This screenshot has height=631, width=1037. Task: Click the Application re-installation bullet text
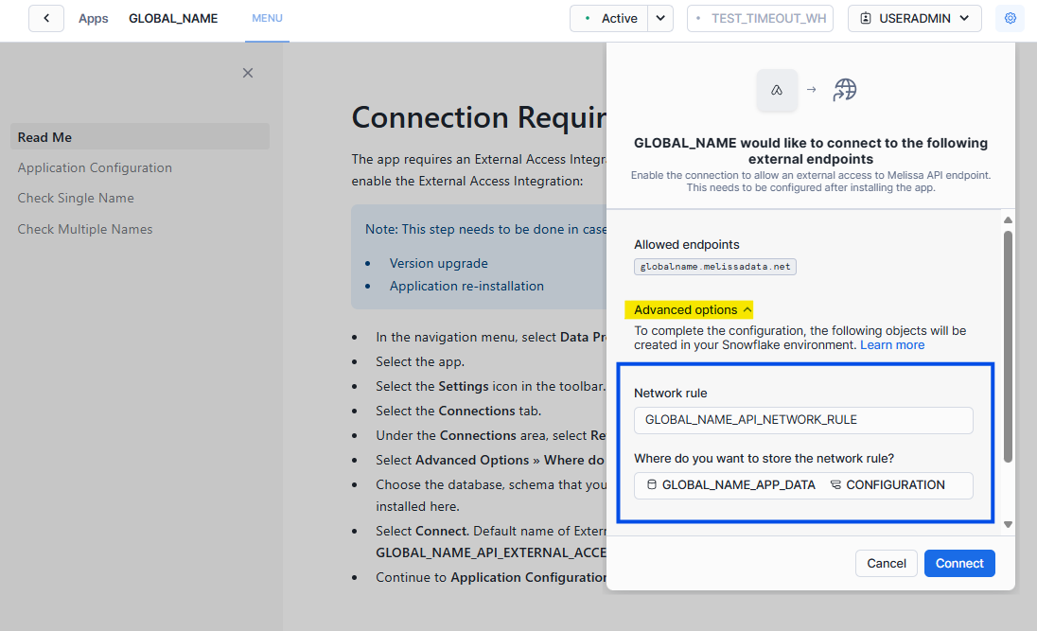pyautogui.click(x=466, y=287)
